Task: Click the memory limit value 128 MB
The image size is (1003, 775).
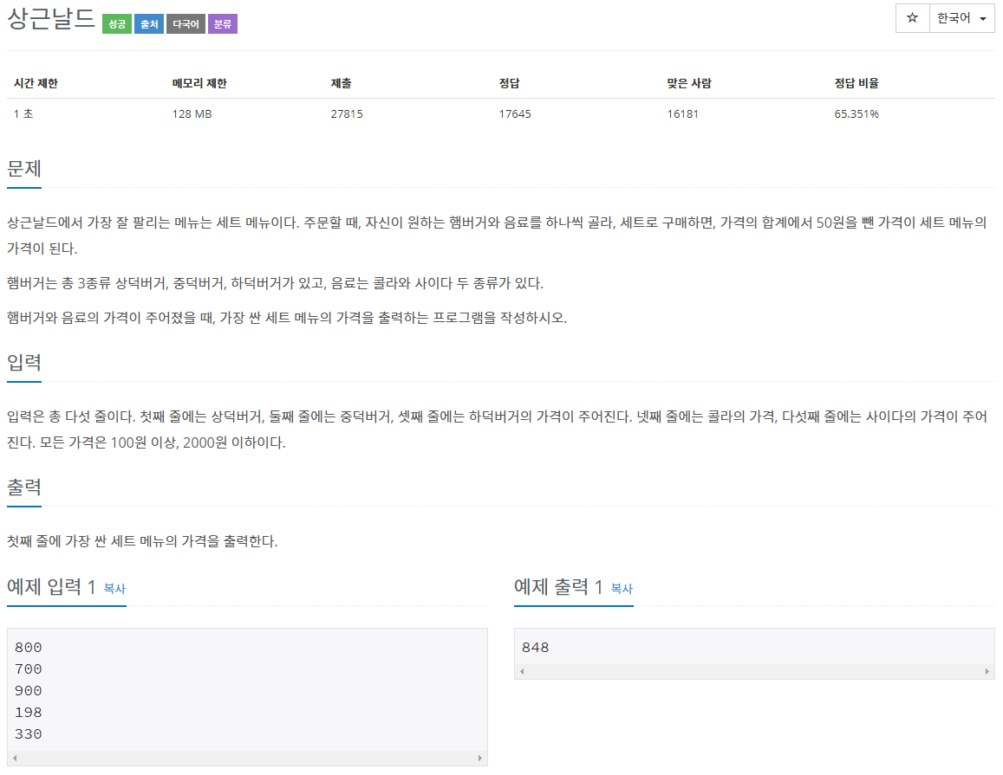Action: coord(192,113)
